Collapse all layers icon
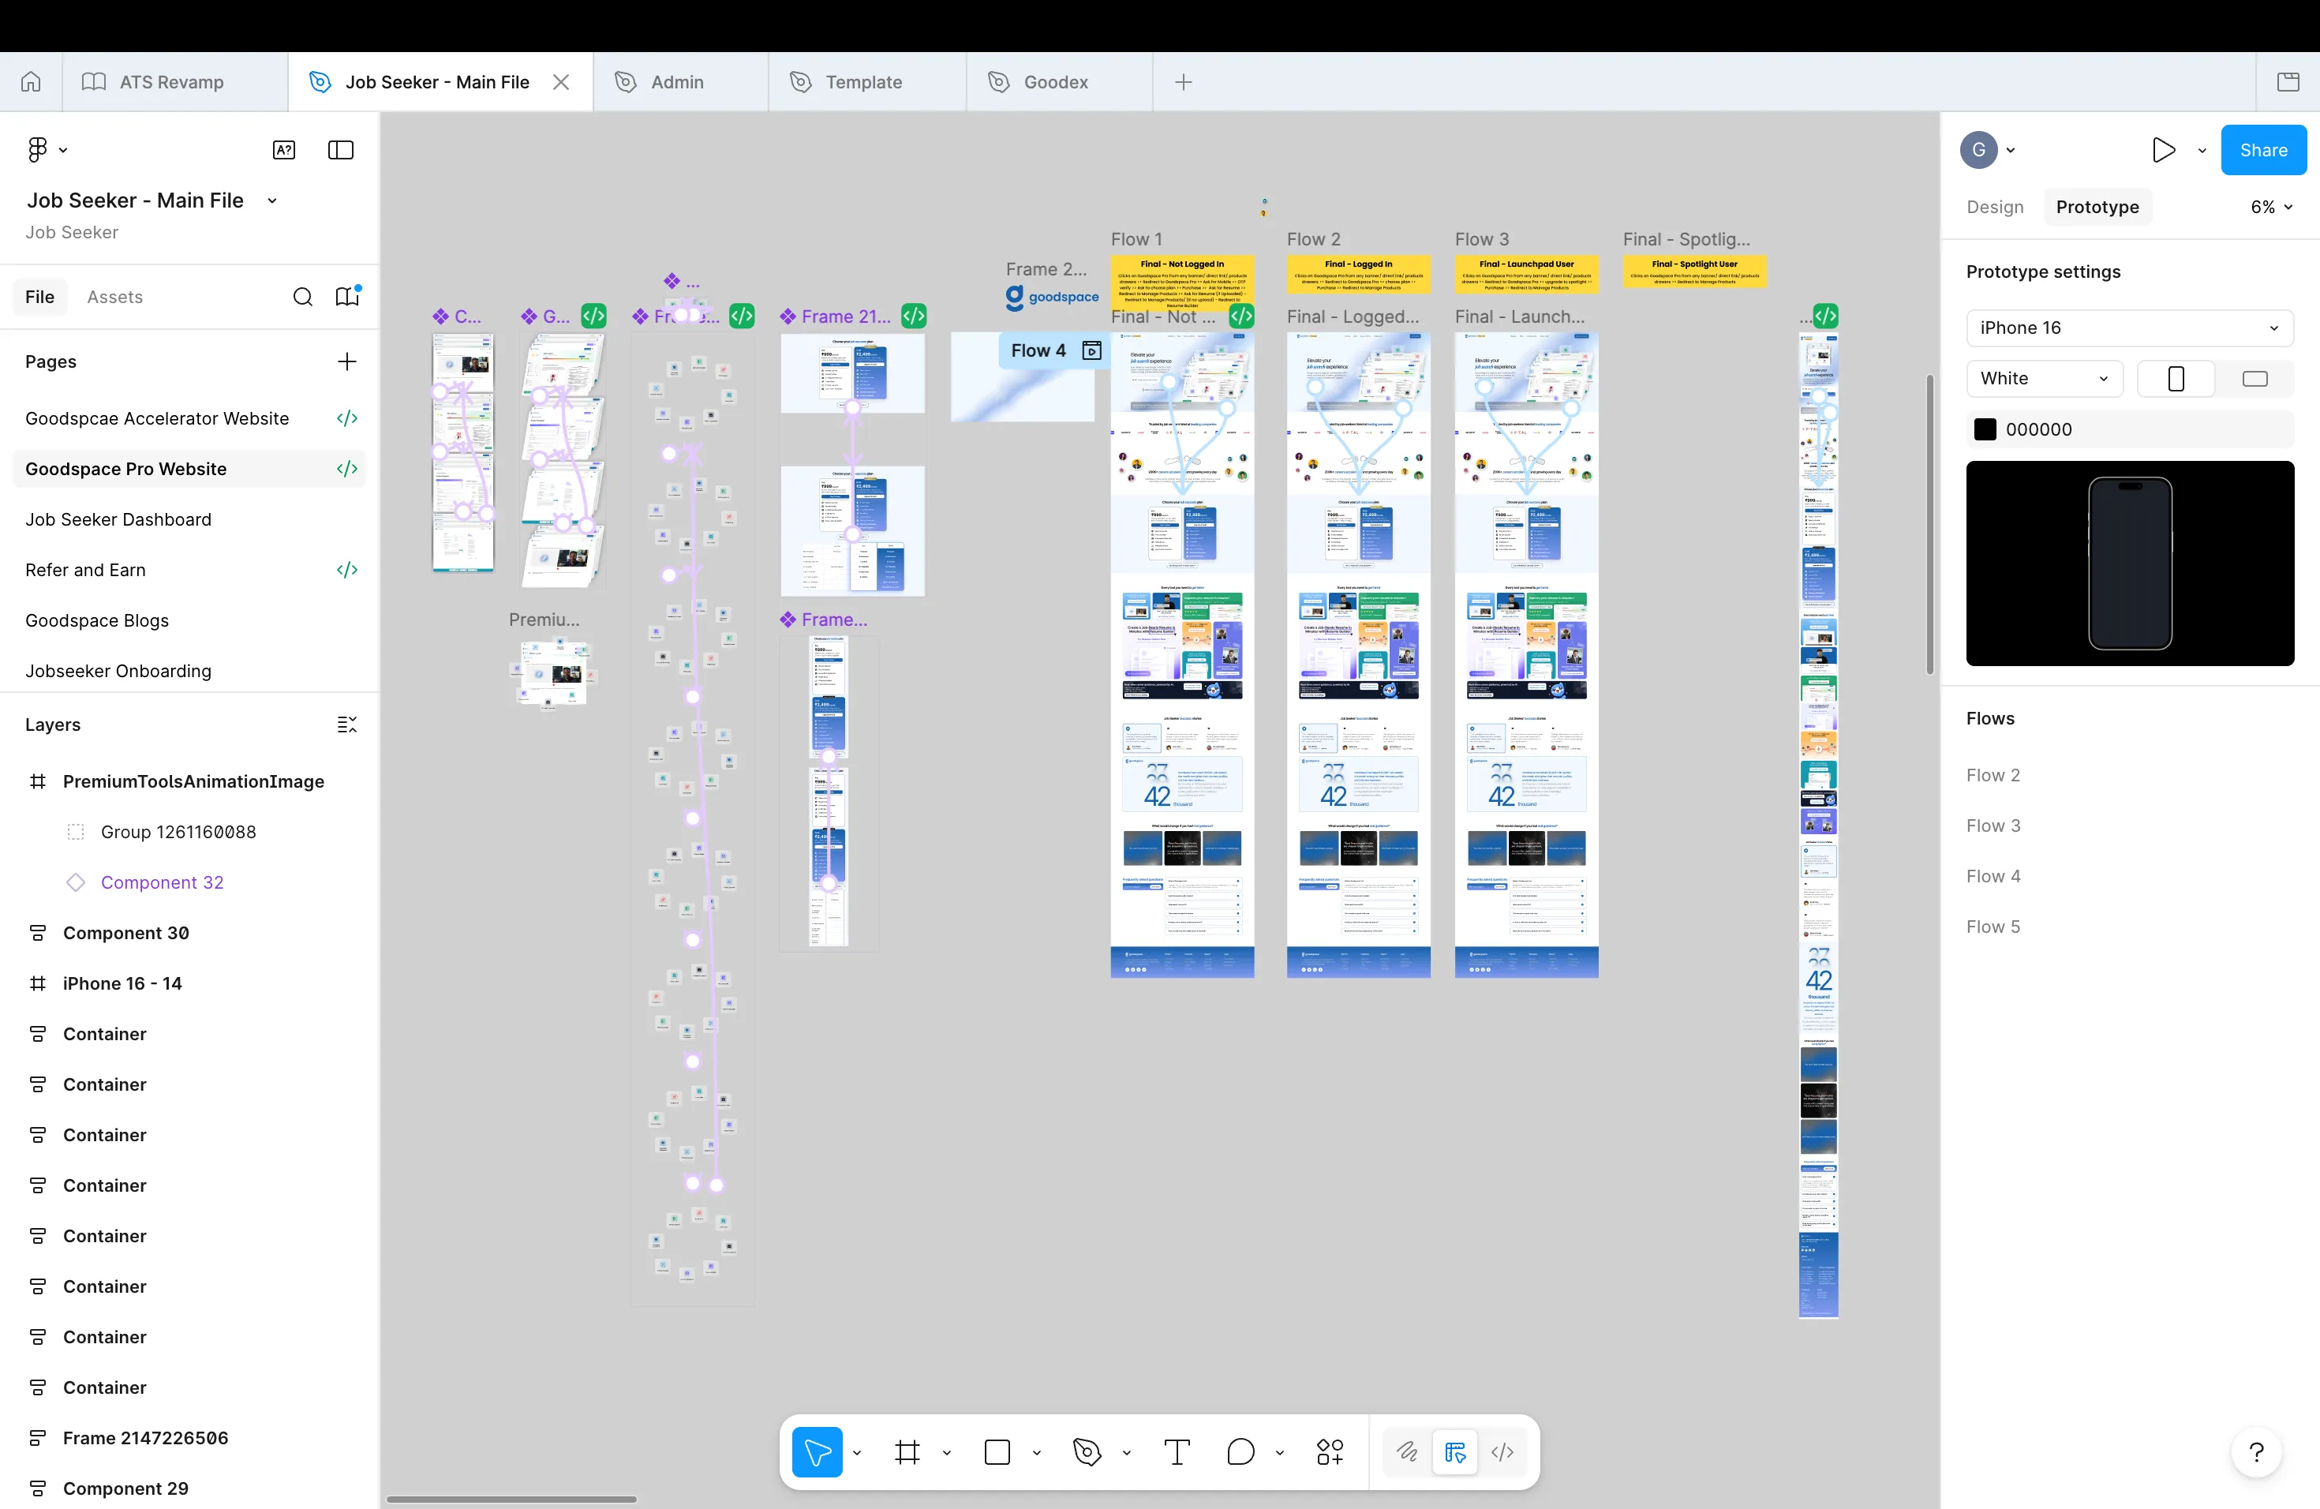The width and height of the screenshot is (2320, 1509). pos(347,725)
